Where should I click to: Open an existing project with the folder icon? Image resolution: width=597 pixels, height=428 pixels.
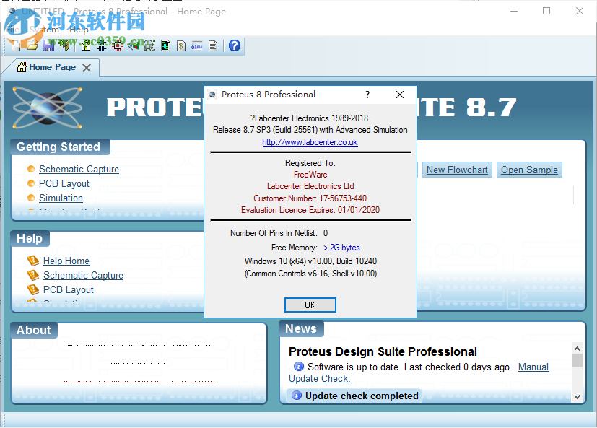(31, 45)
